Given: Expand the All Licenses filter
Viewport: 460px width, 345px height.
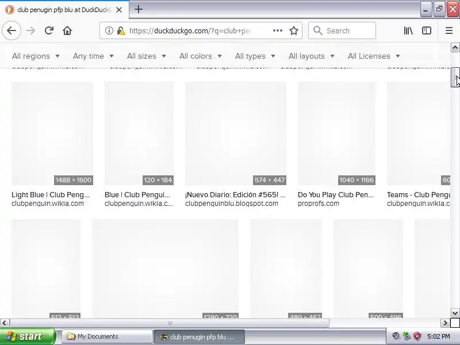Looking at the screenshot, I should tap(374, 56).
